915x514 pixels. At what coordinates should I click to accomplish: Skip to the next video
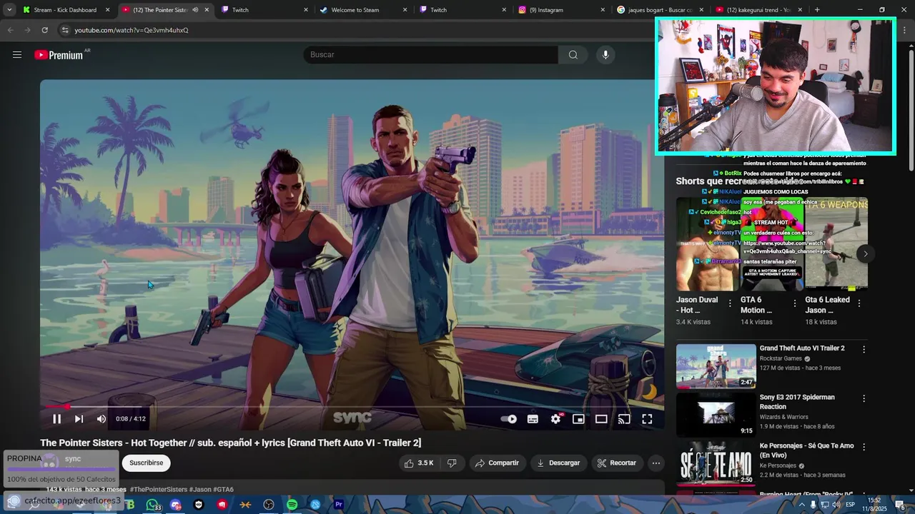tap(79, 419)
